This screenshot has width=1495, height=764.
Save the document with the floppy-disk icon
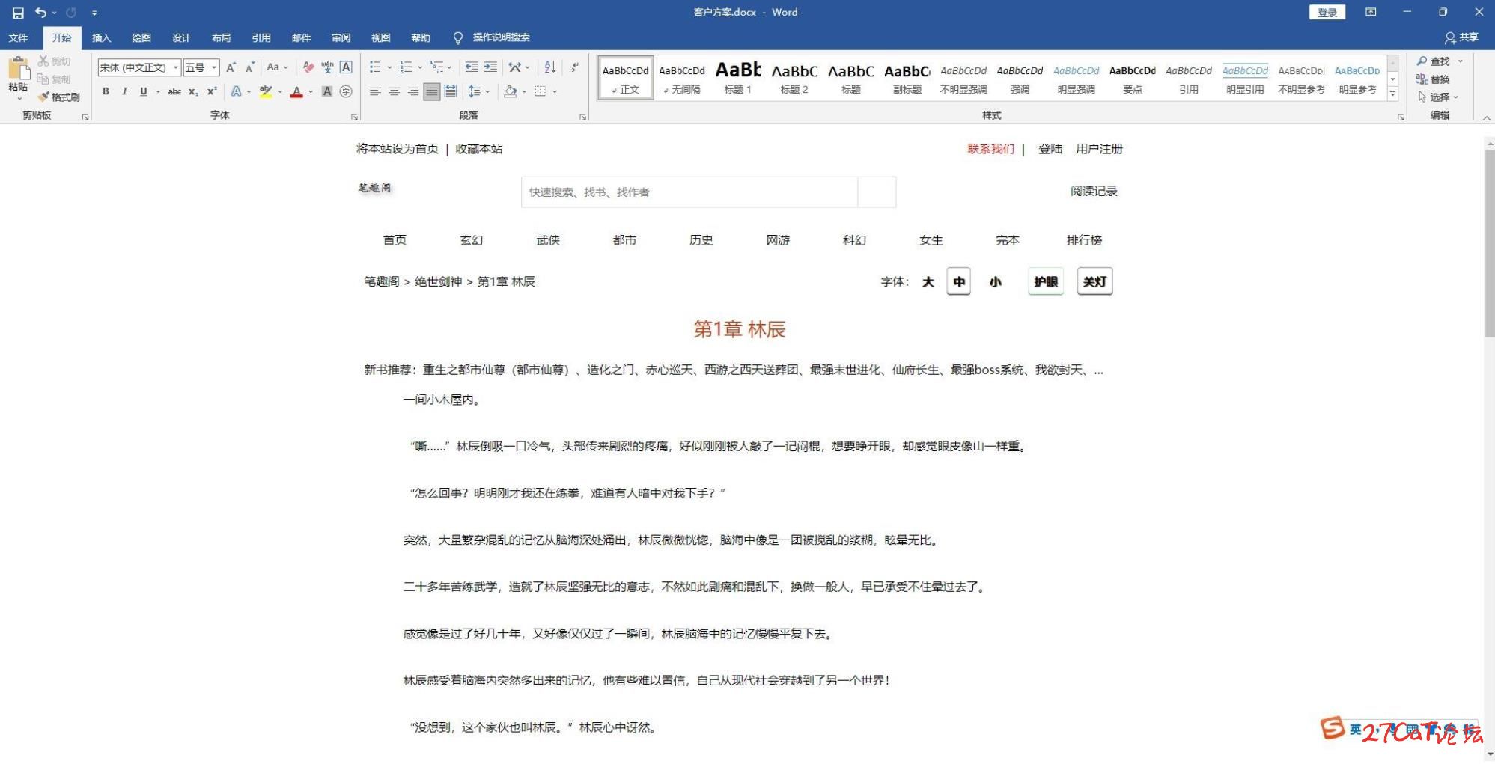(x=18, y=13)
